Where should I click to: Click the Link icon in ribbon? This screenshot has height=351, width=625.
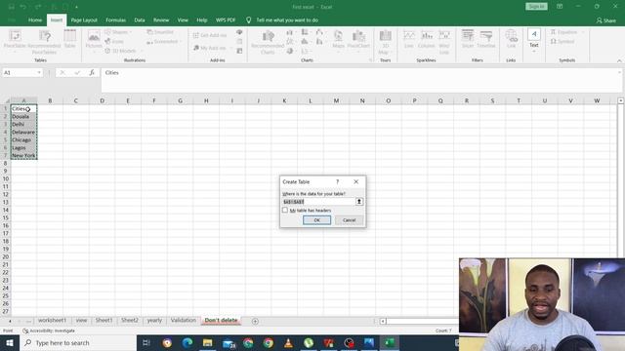pos(511,39)
